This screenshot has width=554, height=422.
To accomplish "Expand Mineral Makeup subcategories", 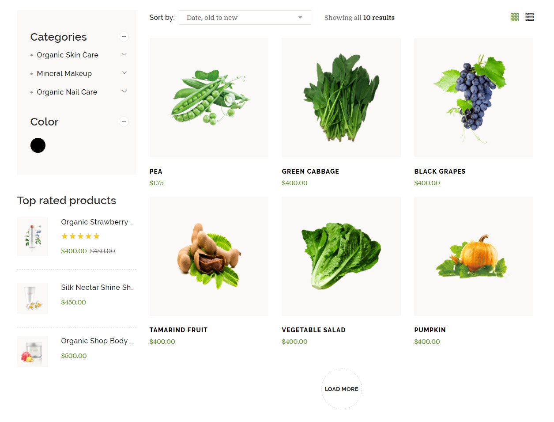I will pyautogui.click(x=124, y=73).
